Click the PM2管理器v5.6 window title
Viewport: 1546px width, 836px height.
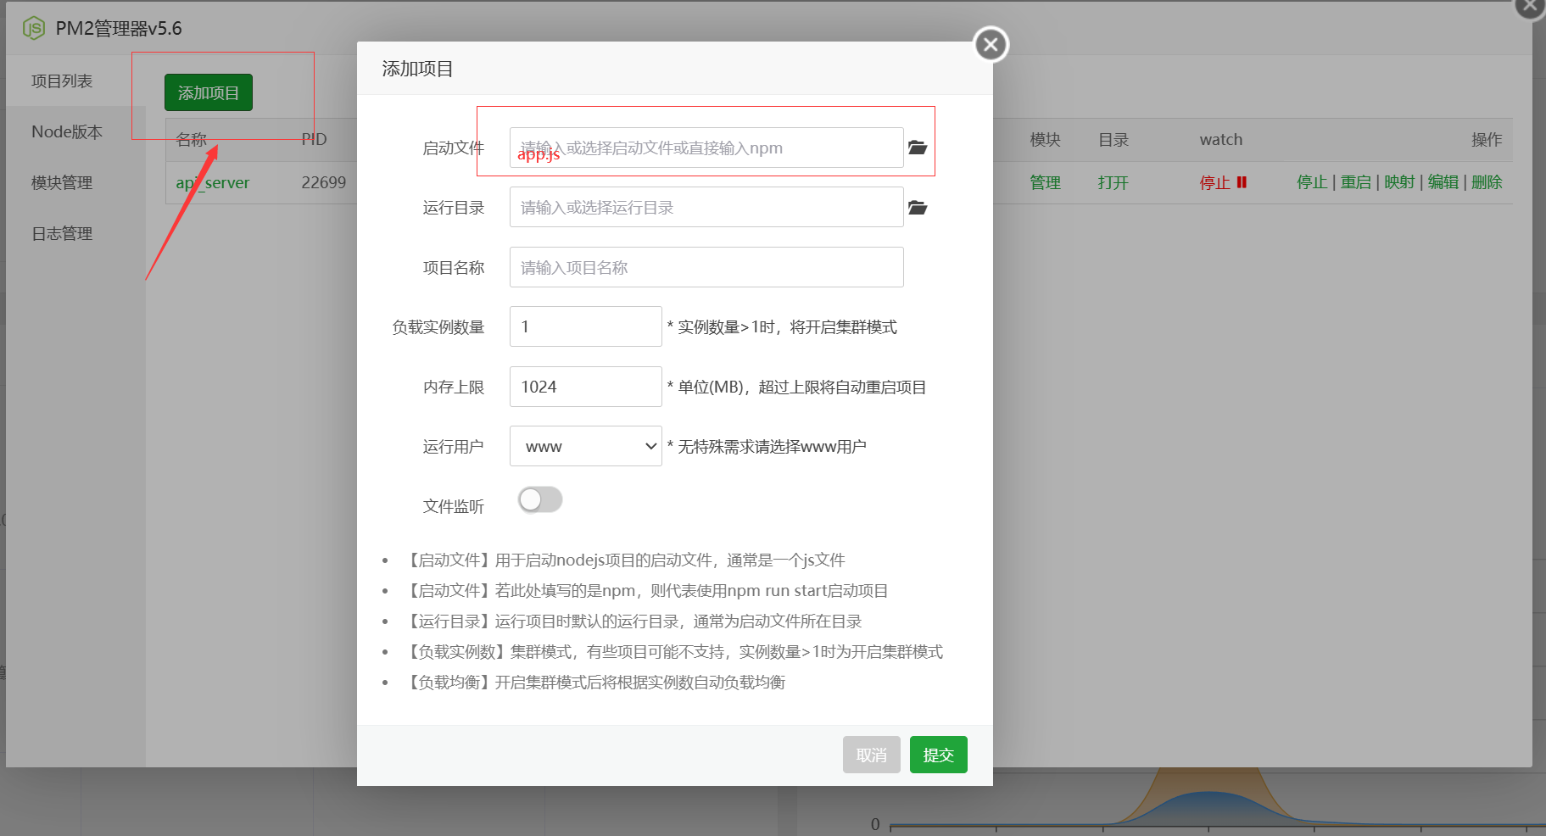(119, 28)
